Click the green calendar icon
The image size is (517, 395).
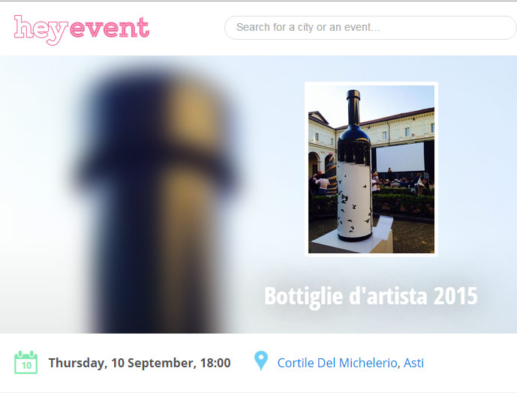tap(26, 362)
